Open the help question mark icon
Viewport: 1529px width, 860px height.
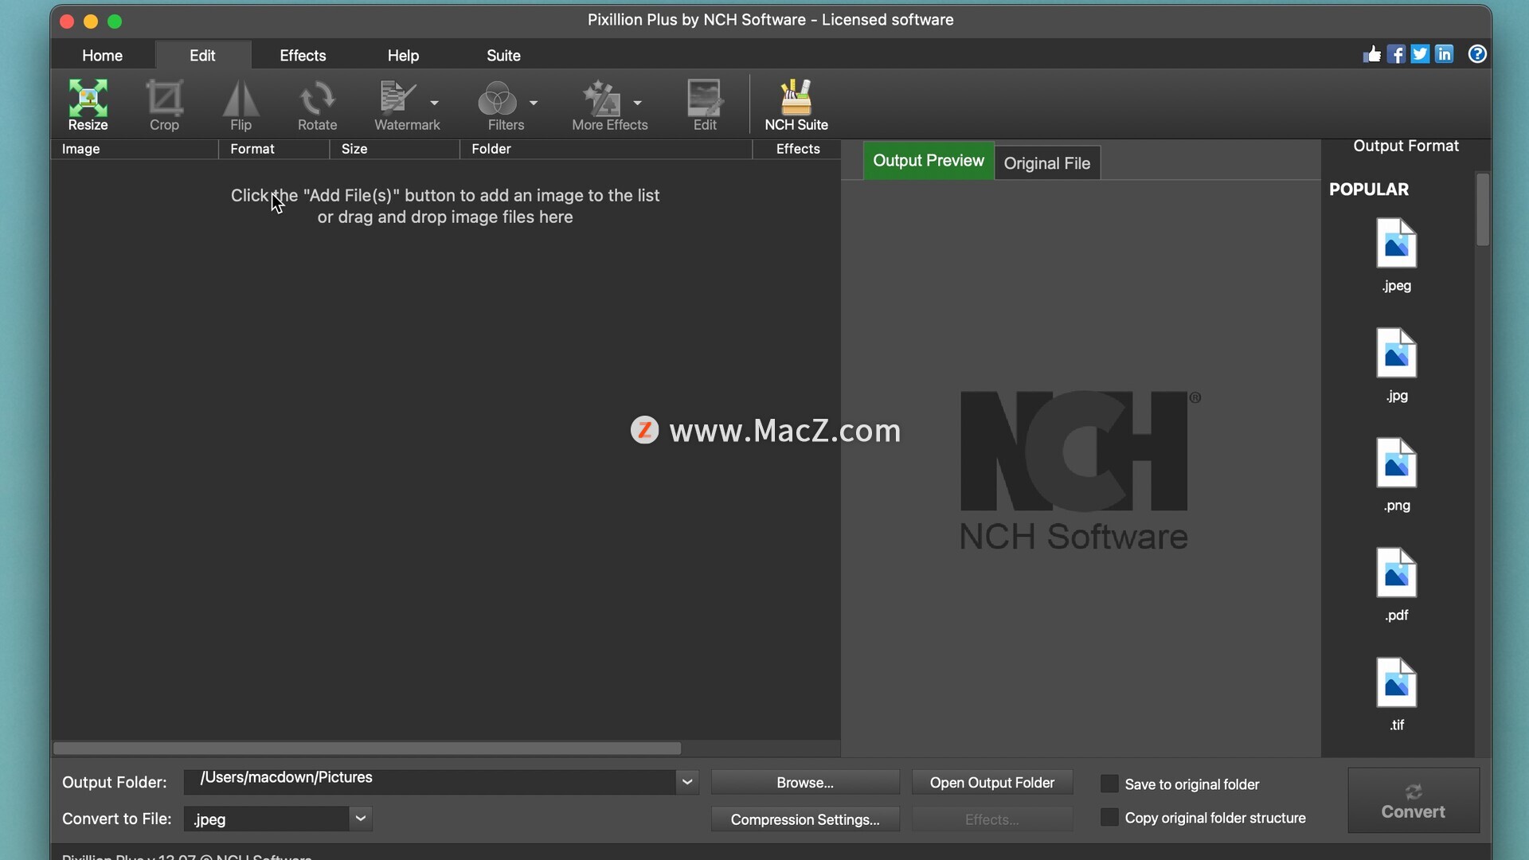point(1477,54)
